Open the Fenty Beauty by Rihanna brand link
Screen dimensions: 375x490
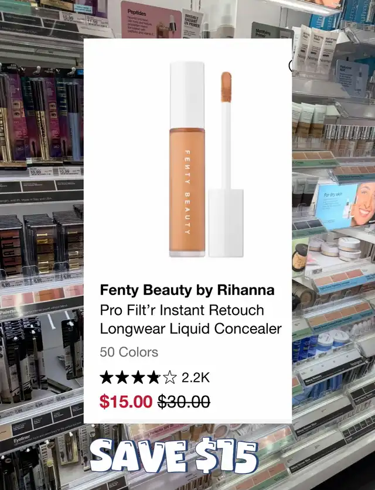coord(187,290)
